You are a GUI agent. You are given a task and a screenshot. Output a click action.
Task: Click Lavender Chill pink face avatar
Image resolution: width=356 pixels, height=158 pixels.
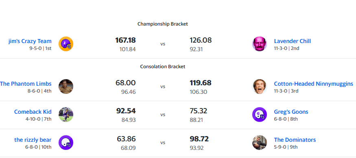260,44
